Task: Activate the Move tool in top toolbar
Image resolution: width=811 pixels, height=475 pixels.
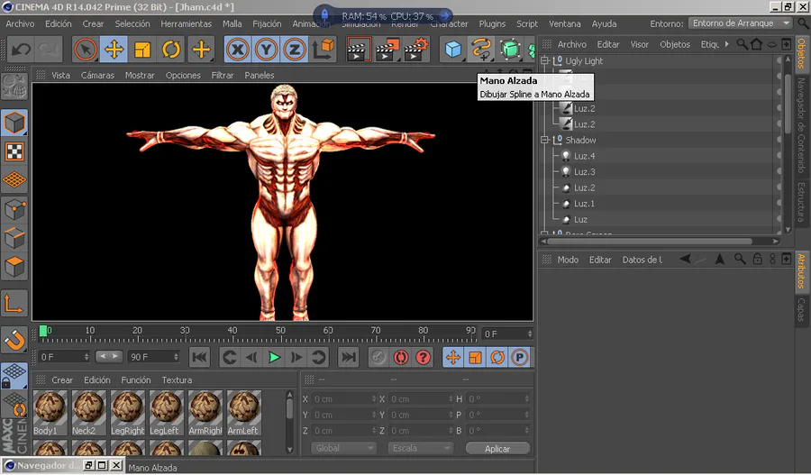Action: coord(114,50)
